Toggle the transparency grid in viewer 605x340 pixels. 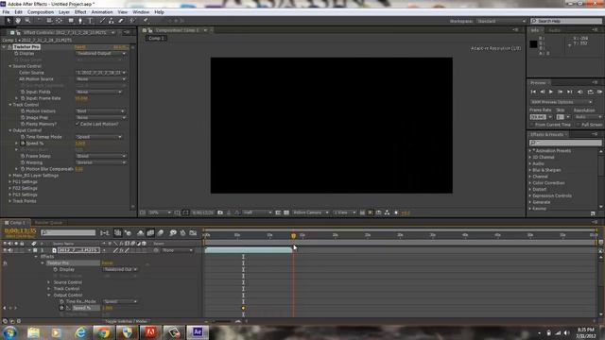pyautogui.click(x=286, y=212)
